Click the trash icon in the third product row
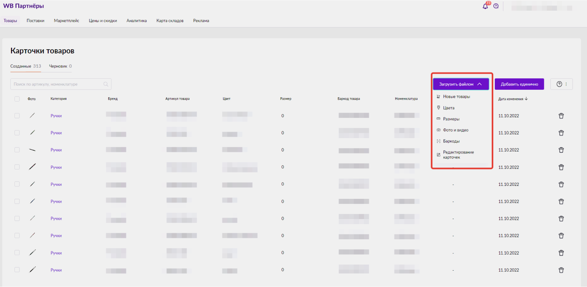 click(561, 150)
